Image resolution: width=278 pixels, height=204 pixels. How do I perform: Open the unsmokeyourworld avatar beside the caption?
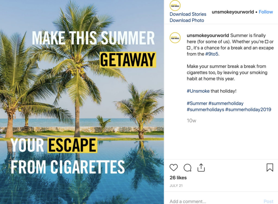175,38
